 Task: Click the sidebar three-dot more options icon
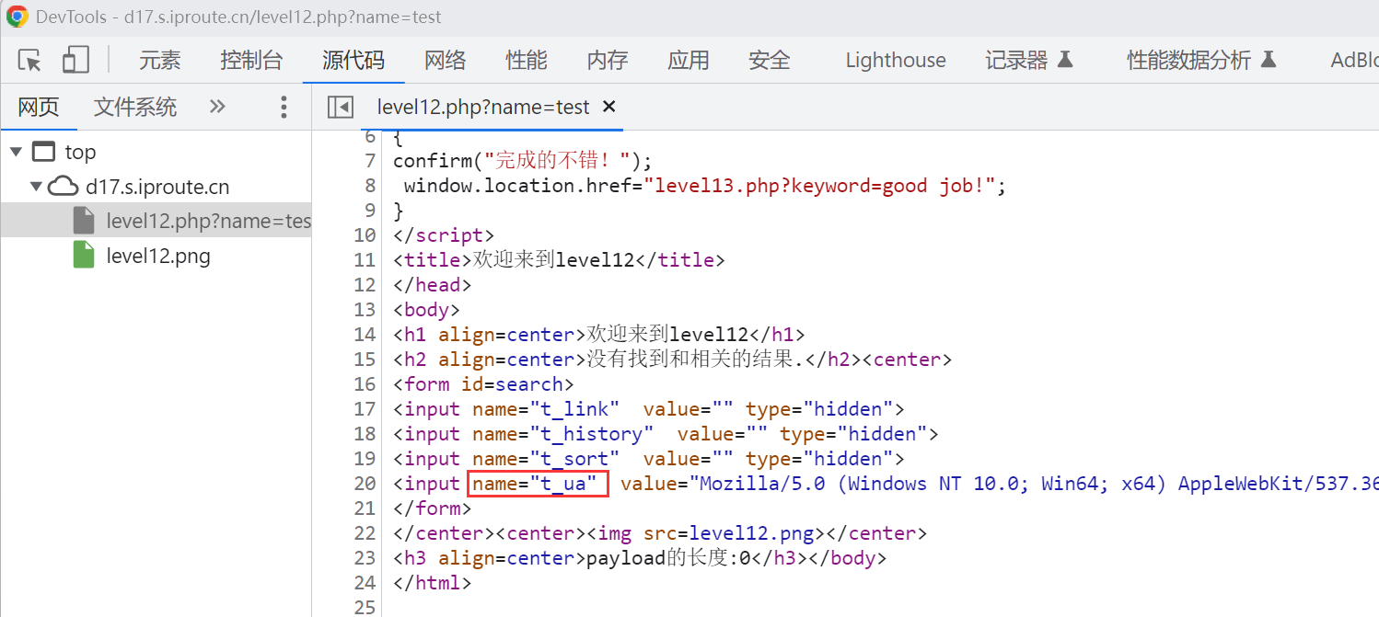(284, 108)
